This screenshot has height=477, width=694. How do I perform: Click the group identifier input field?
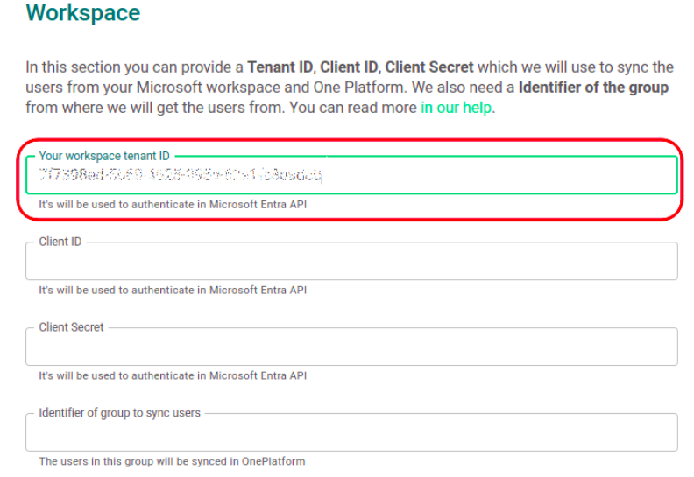click(351, 433)
